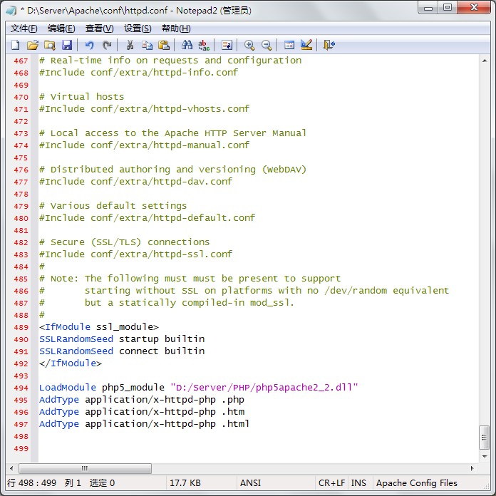This screenshot has height=496, width=496.
Task: Open the 帮助(H) menu
Action: click(x=176, y=29)
